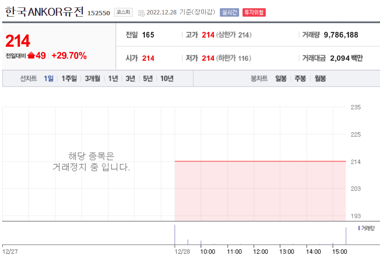Switch to the 1일 chart tab

pos(49,79)
